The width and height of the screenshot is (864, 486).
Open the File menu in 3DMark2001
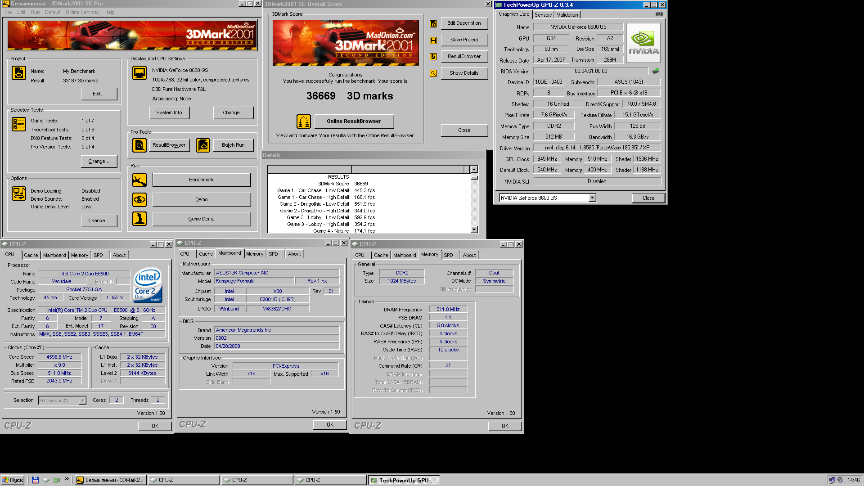coord(8,12)
